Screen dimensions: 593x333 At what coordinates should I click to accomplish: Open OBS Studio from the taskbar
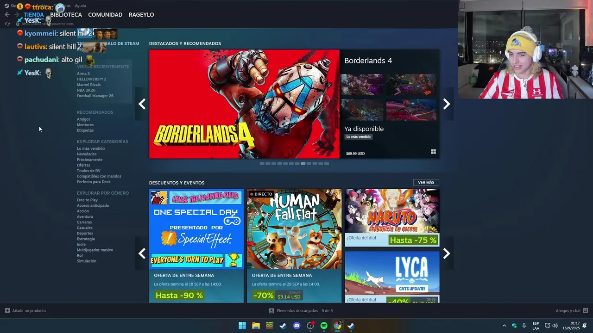click(310, 326)
